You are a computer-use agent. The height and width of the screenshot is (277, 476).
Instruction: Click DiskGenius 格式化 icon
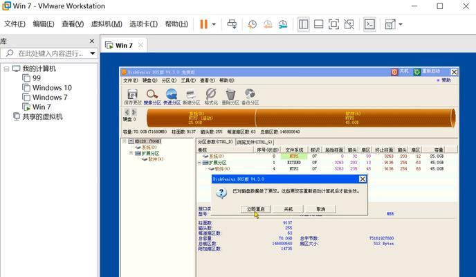coord(211,96)
